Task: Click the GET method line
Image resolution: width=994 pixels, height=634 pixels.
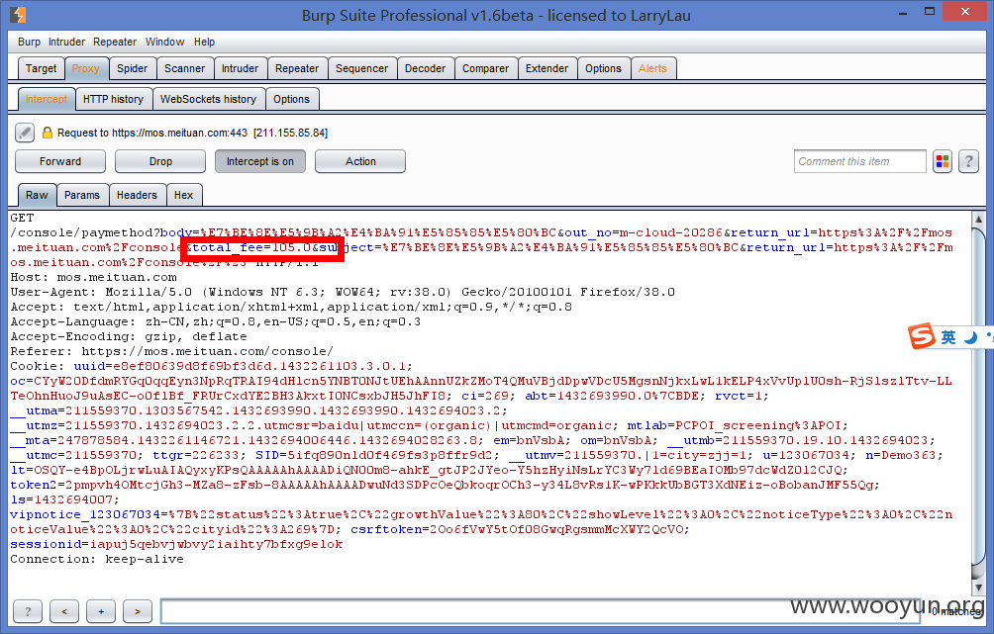Action: click(x=22, y=218)
